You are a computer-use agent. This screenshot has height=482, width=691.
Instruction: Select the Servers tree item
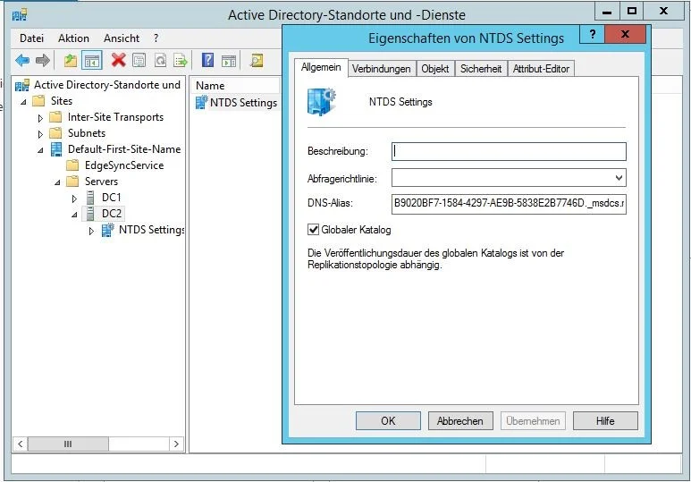(x=101, y=182)
